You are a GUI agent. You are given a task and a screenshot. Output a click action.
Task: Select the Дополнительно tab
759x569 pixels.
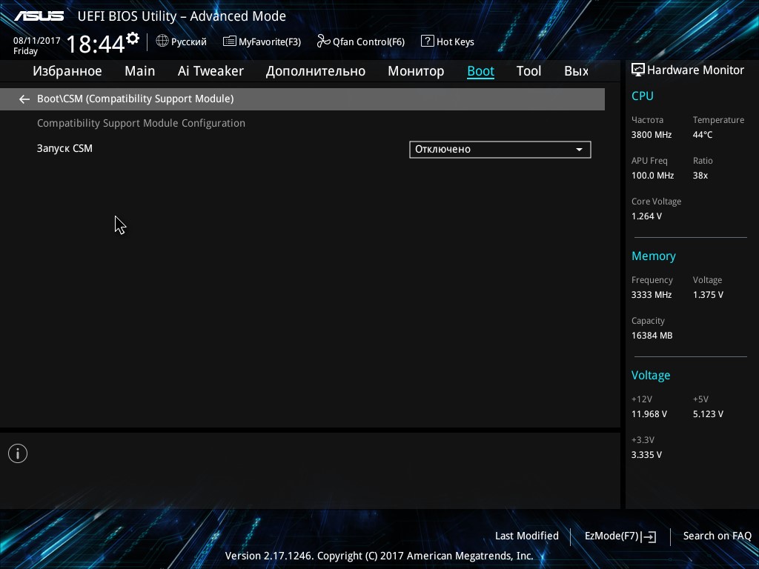(316, 71)
